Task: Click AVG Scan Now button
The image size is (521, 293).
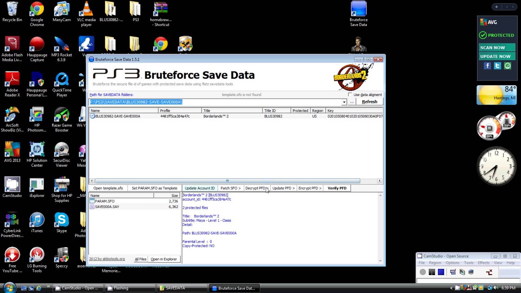Action: (497, 48)
